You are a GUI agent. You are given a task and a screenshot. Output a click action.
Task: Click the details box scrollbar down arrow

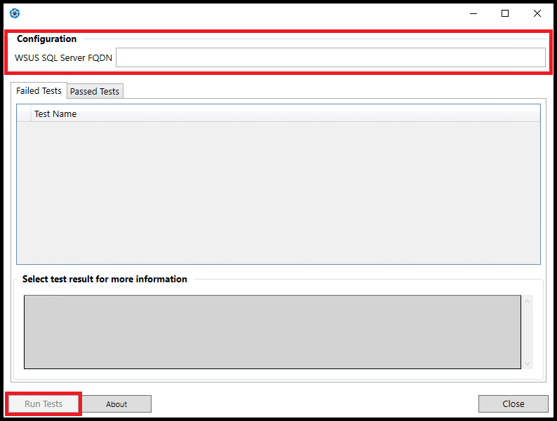528,364
